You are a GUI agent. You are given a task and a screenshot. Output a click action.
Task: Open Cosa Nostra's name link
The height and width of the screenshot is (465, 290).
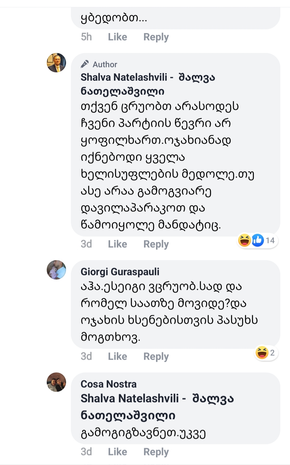tap(108, 384)
